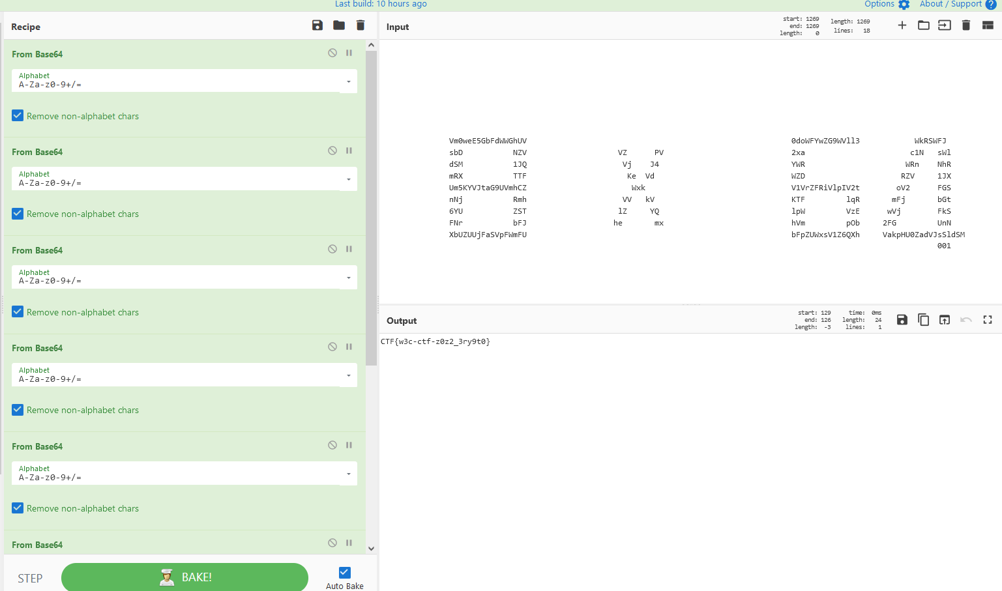Disable the sixth From Base64 operation
The image size is (1002, 591).
point(332,543)
